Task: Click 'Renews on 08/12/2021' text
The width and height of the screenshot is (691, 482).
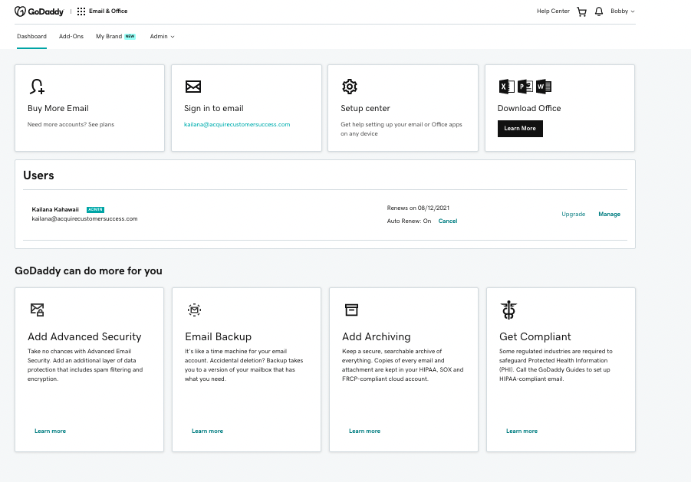Action: click(x=418, y=208)
